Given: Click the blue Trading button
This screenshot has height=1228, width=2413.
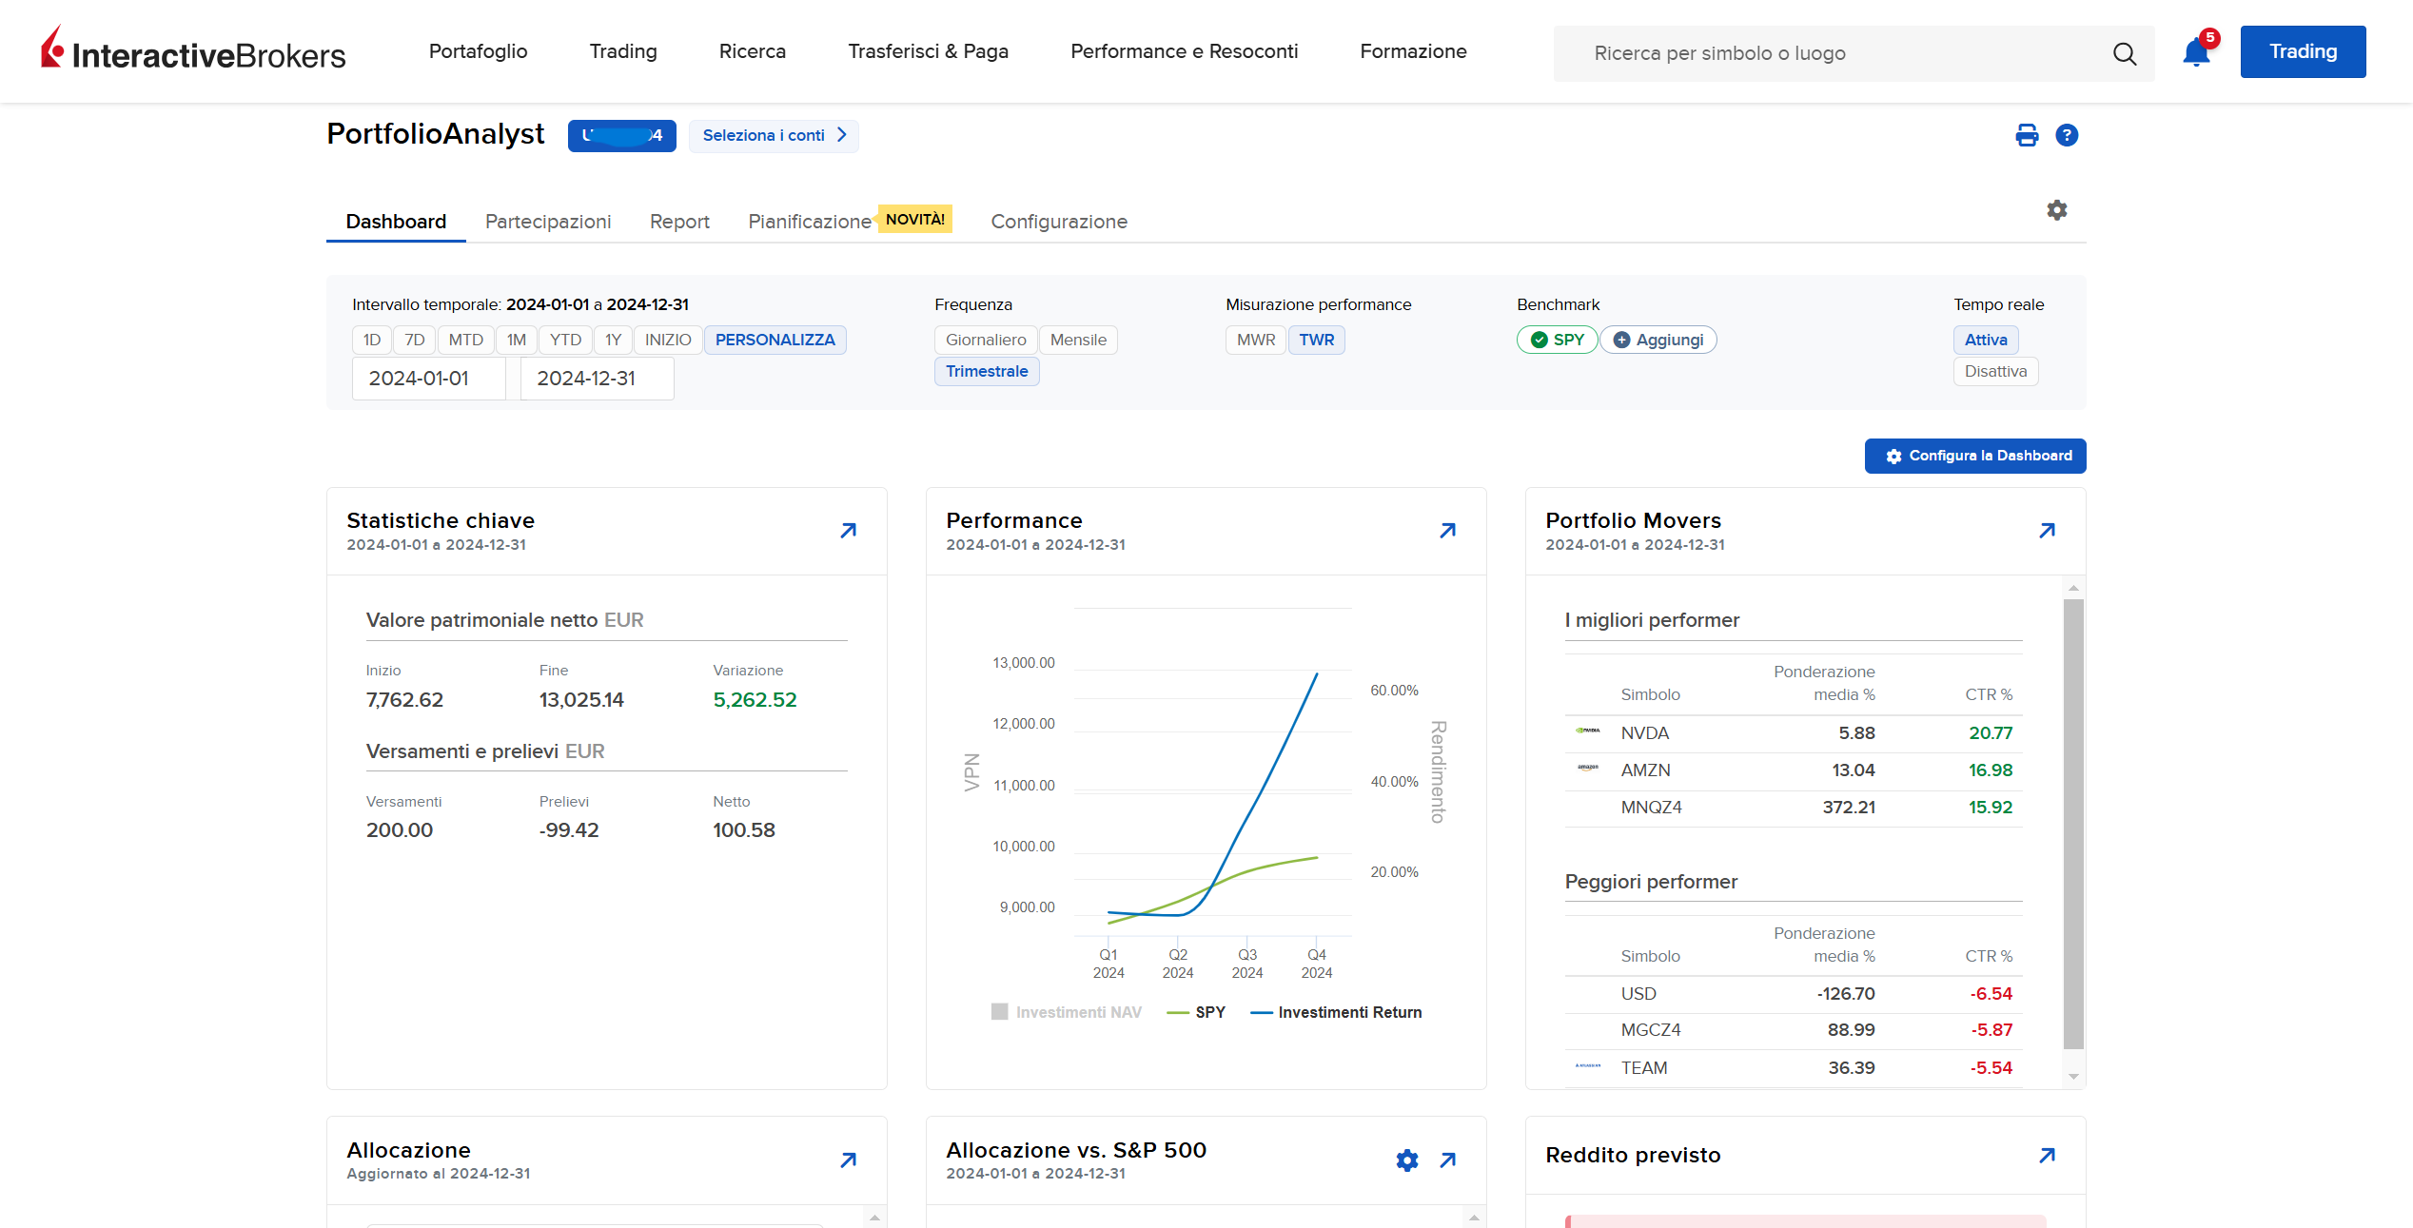Looking at the screenshot, I should 2303,51.
